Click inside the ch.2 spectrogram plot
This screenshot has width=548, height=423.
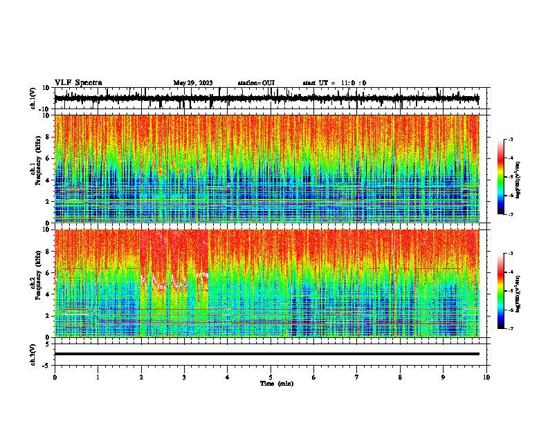(x=267, y=283)
